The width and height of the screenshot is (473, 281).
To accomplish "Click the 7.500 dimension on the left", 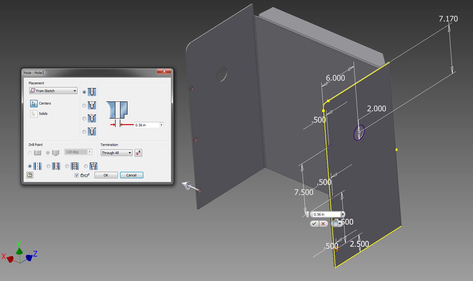I will [x=304, y=192].
